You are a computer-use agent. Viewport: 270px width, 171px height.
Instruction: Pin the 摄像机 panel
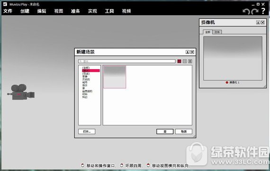coord(258,22)
